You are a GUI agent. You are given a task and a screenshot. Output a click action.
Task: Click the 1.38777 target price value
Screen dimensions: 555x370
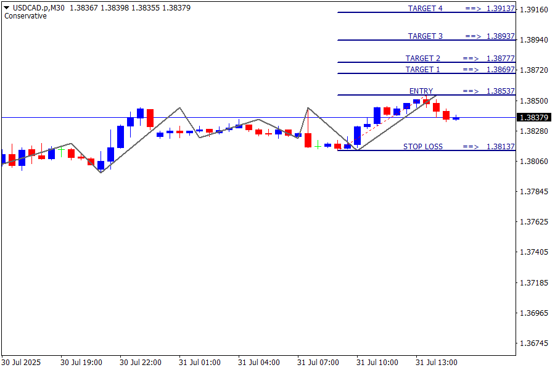(501, 59)
